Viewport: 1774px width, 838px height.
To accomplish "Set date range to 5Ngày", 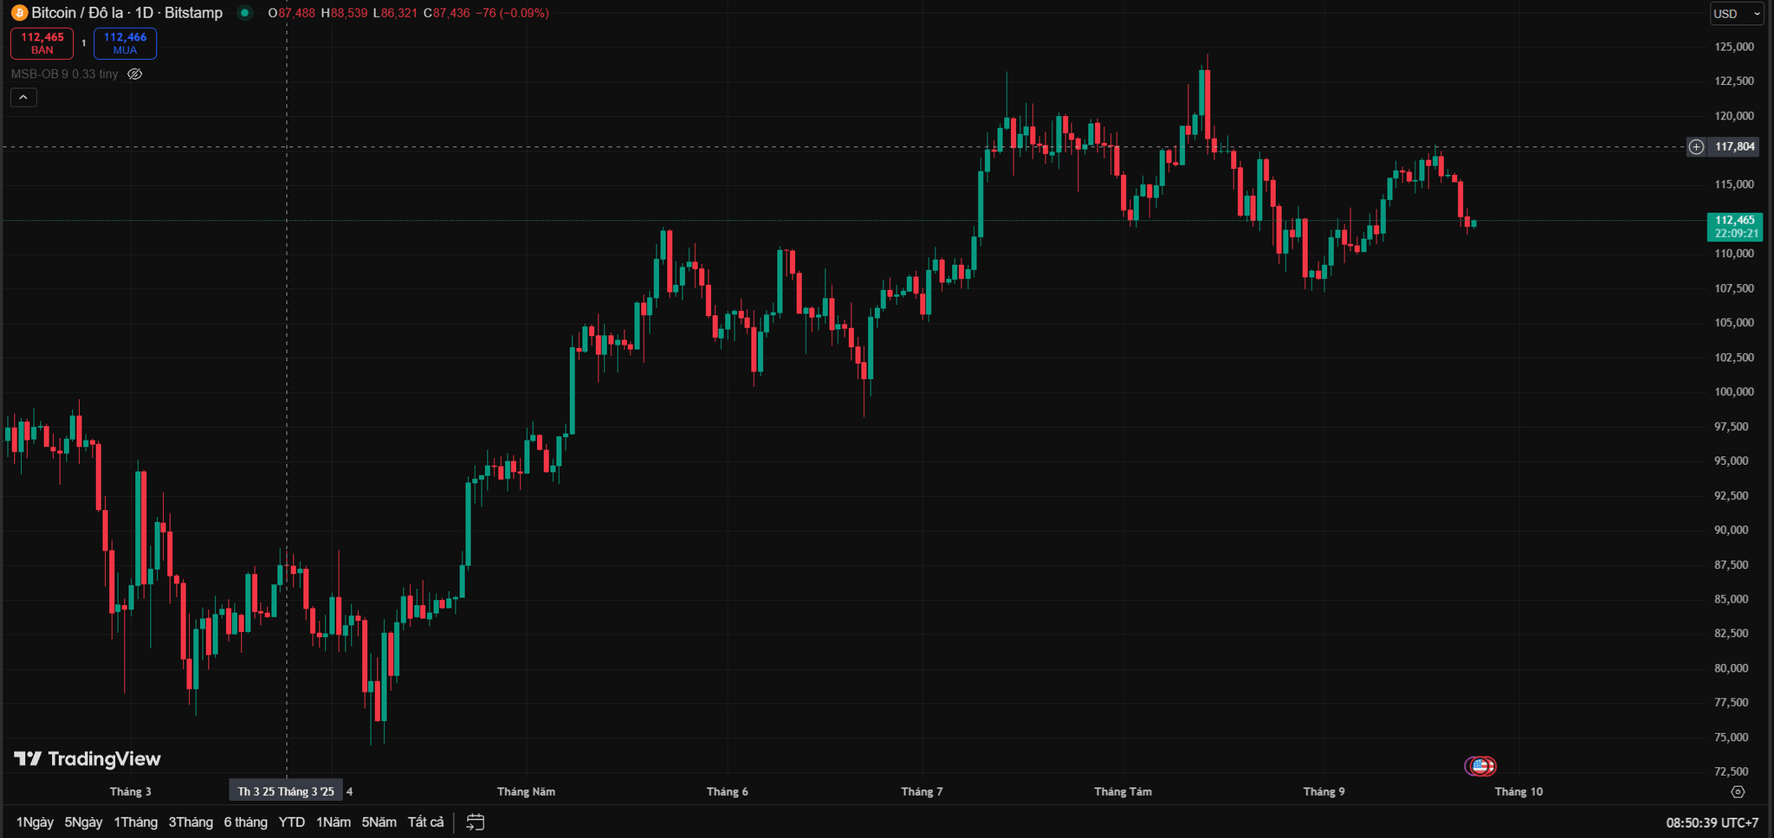I will click(84, 822).
